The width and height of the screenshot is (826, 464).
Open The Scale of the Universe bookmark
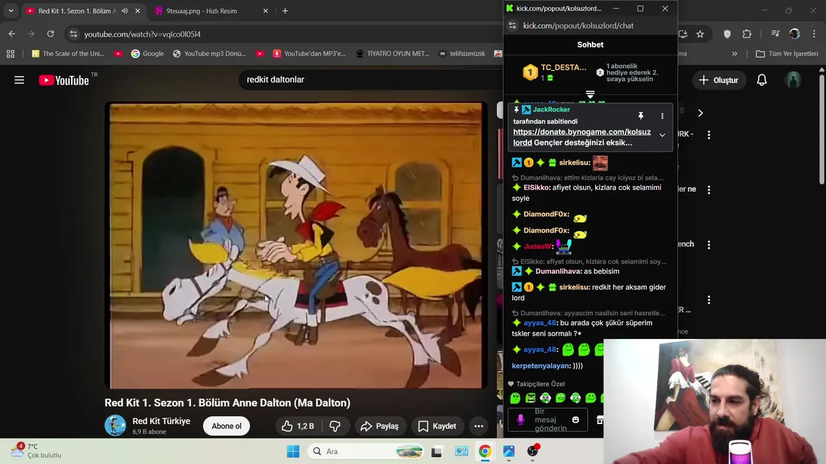68,53
